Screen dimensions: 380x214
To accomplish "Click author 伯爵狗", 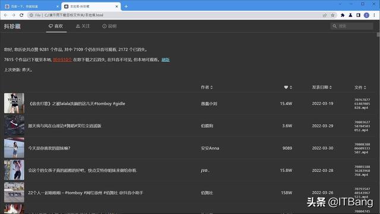I will 207,126.
